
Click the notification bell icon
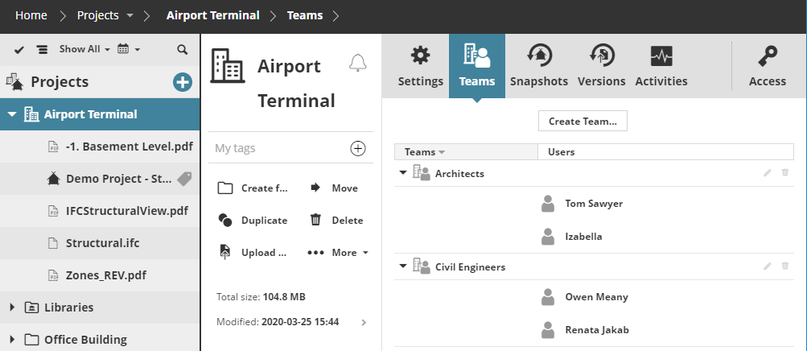click(x=358, y=64)
